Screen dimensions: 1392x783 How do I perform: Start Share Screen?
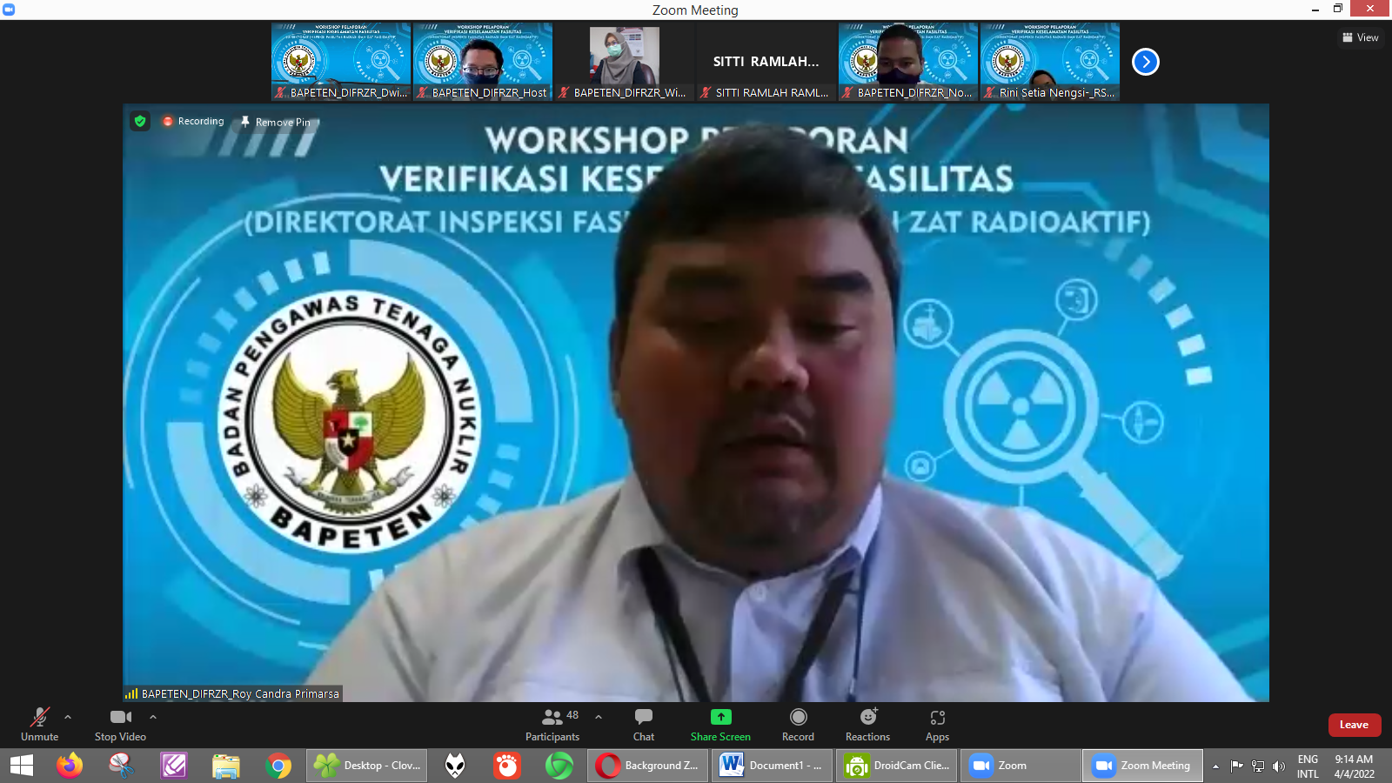click(720, 725)
